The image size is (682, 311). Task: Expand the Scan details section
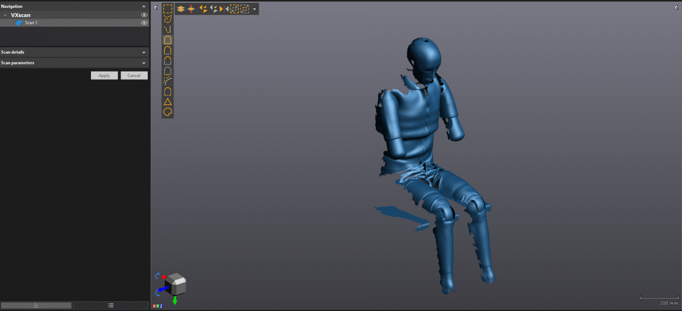coord(144,52)
